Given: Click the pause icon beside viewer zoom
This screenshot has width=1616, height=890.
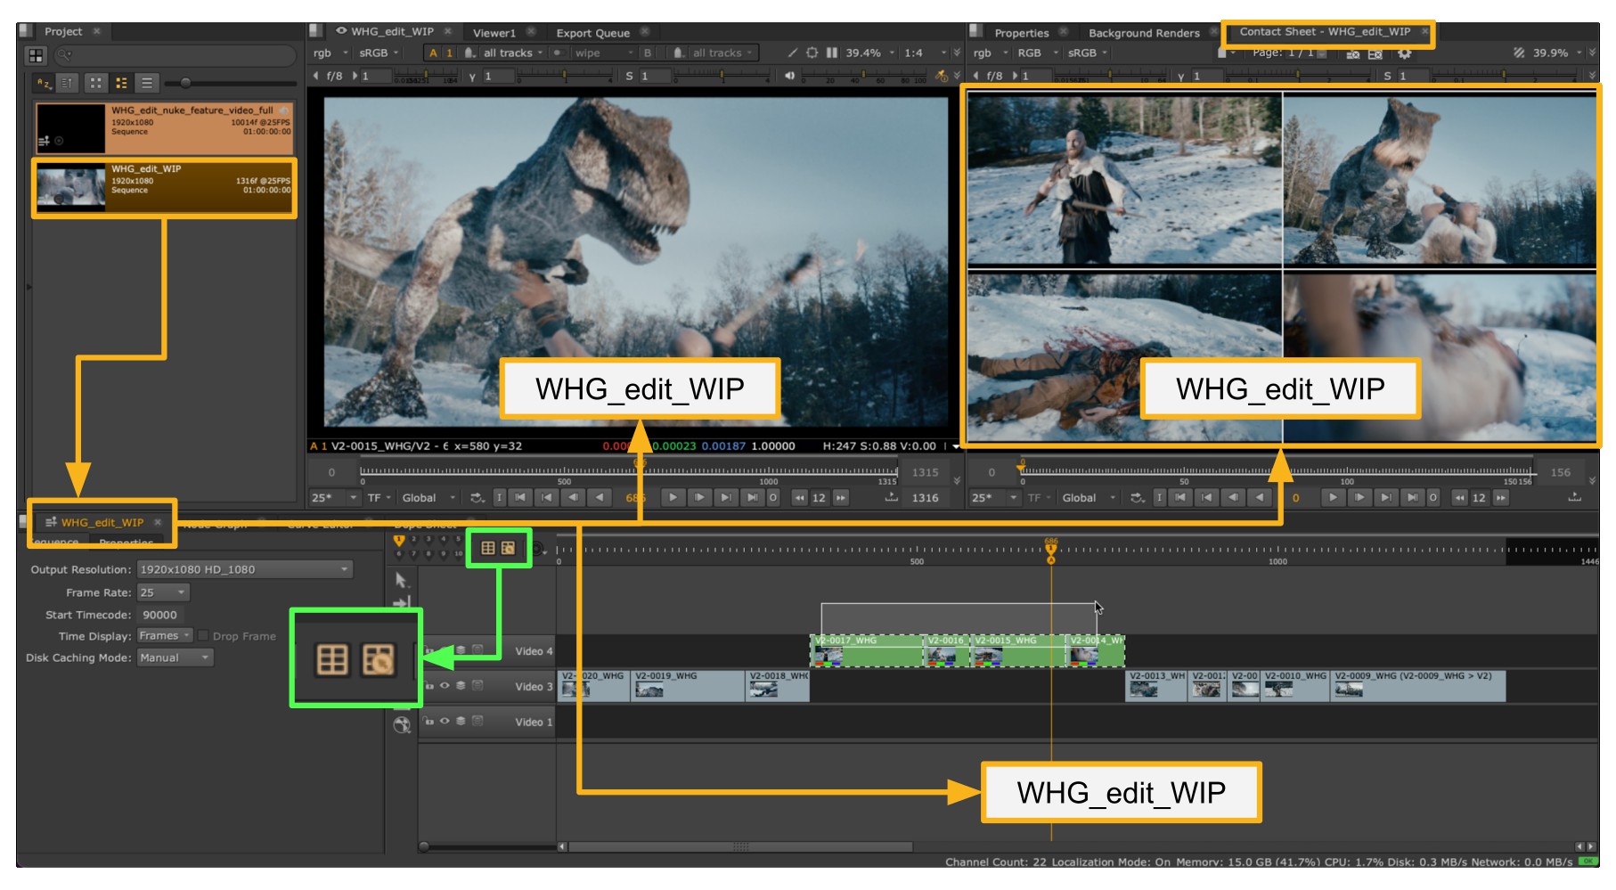Looking at the screenshot, I should [831, 53].
